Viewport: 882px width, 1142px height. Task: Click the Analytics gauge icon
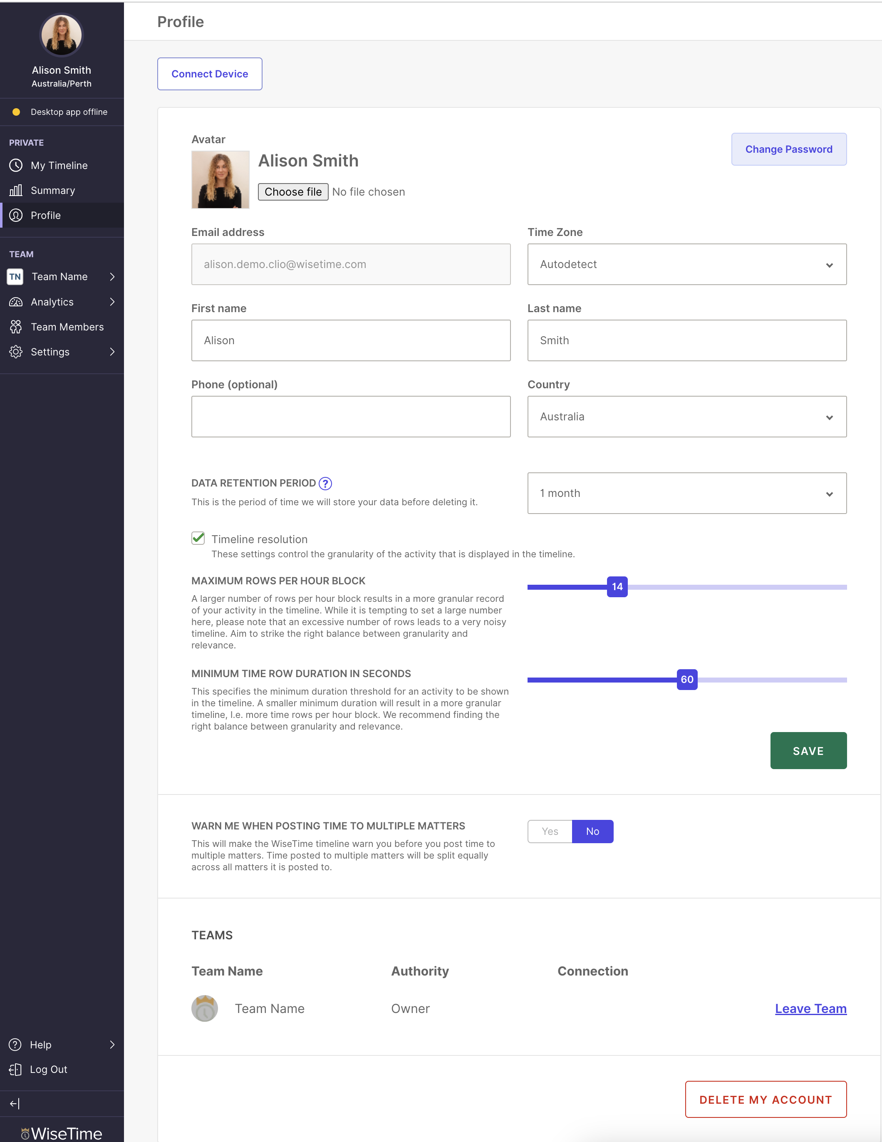(x=16, y=302)
